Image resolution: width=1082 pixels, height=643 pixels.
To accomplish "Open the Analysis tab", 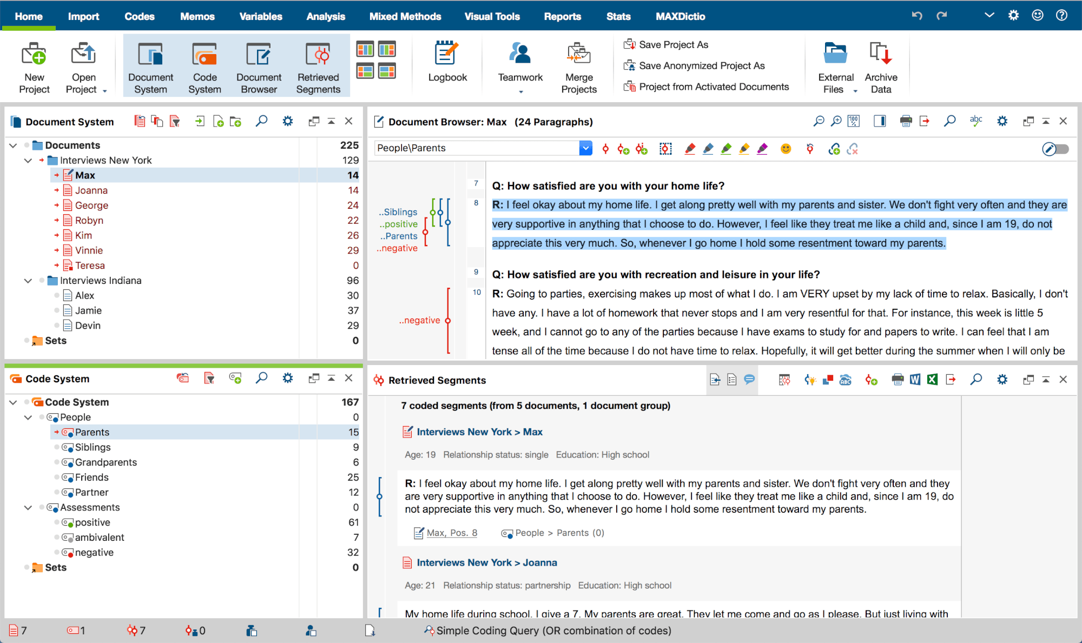I will [x=326, y=16].
